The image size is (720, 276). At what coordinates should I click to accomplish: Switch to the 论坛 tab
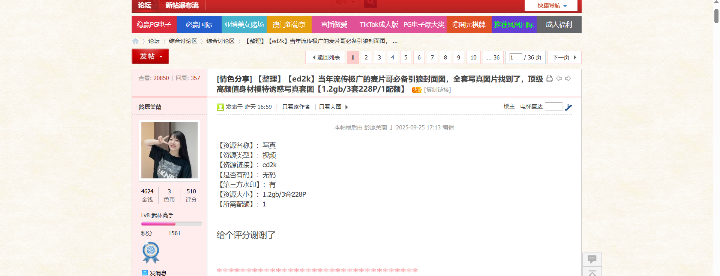144,5
